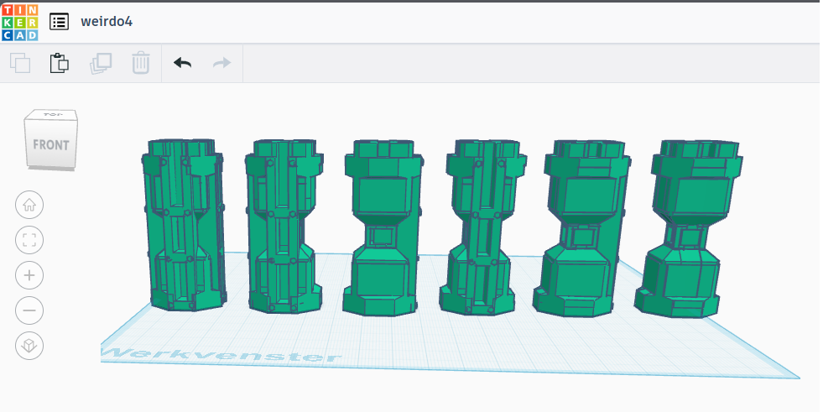Zoom out with minus button

[x=29, y=310]
